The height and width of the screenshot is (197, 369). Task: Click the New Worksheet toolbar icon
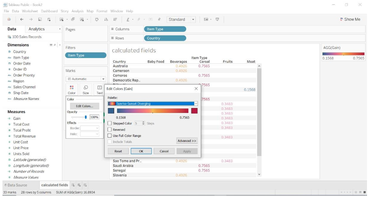[x=61, y=20]
